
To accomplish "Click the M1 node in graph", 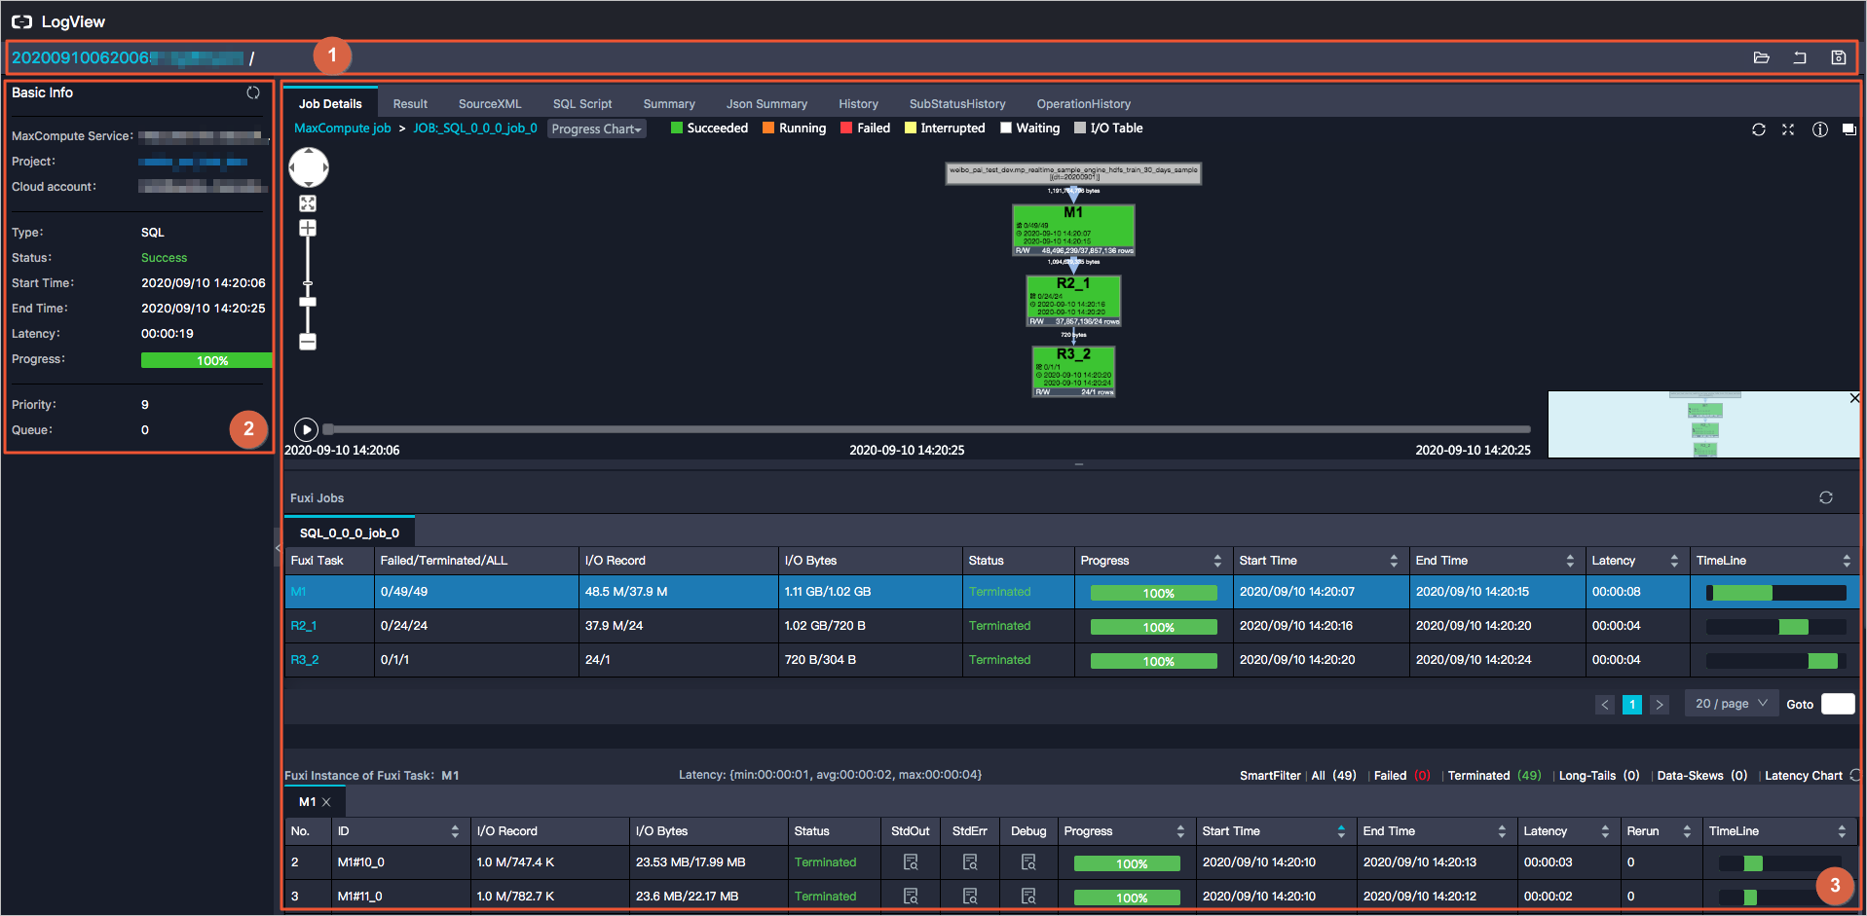I will coord(1073,230).
